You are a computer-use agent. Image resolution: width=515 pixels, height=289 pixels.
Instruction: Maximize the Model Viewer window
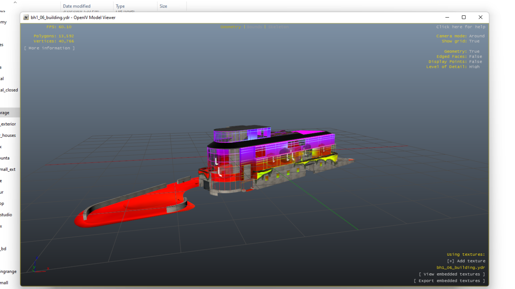pyautogui.click(x=464, y=18)
